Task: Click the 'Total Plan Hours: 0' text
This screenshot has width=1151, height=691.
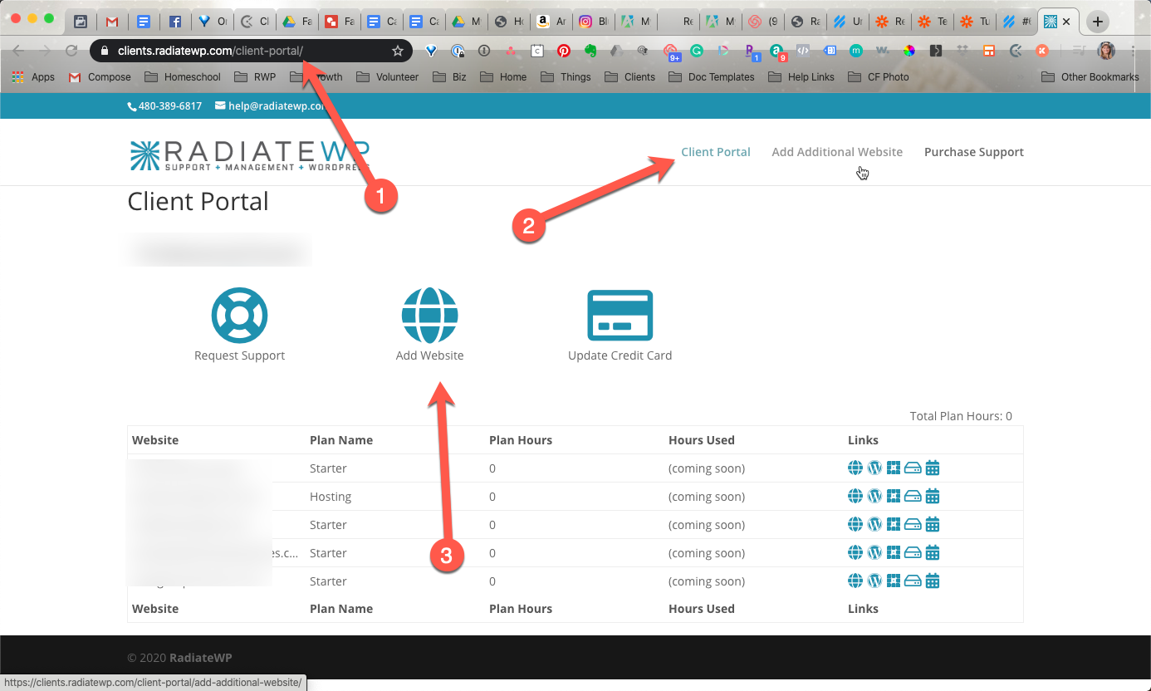Action: 961,416
